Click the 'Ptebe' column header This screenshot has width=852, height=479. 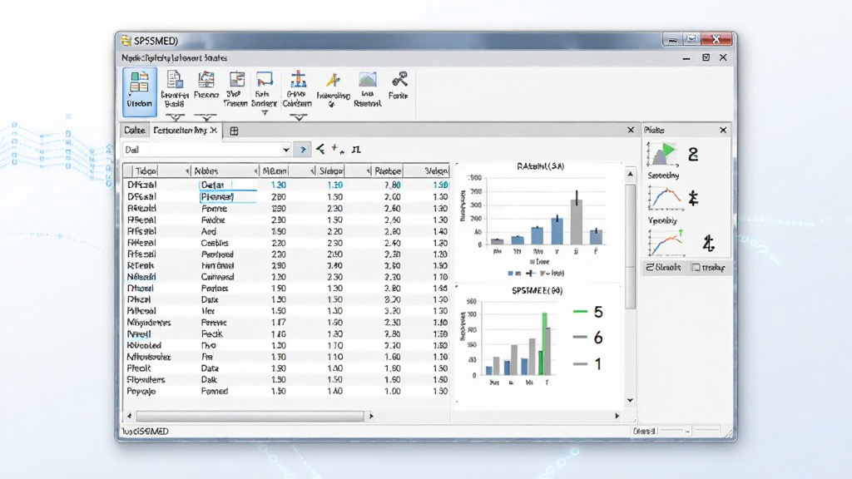tap(388, 171)
